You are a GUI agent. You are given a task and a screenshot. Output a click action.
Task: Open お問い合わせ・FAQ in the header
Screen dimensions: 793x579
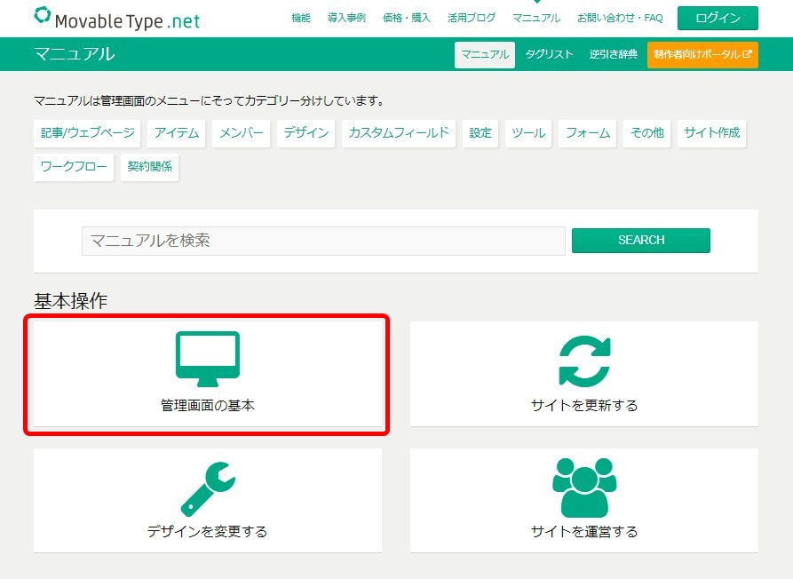(620, 18)
